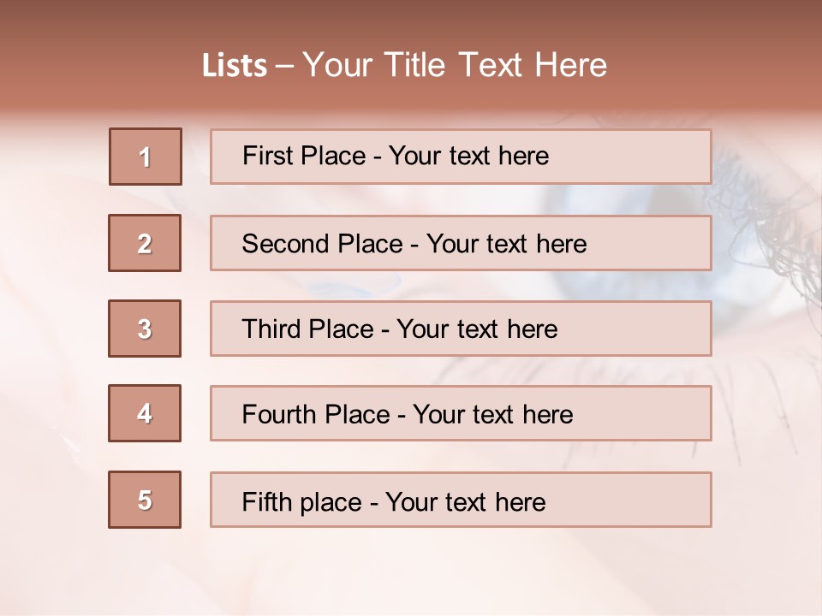Viewport: 822px width, 616px height.
Task: Select the "First Place - Your text here" bar
Action: [461, 157]
